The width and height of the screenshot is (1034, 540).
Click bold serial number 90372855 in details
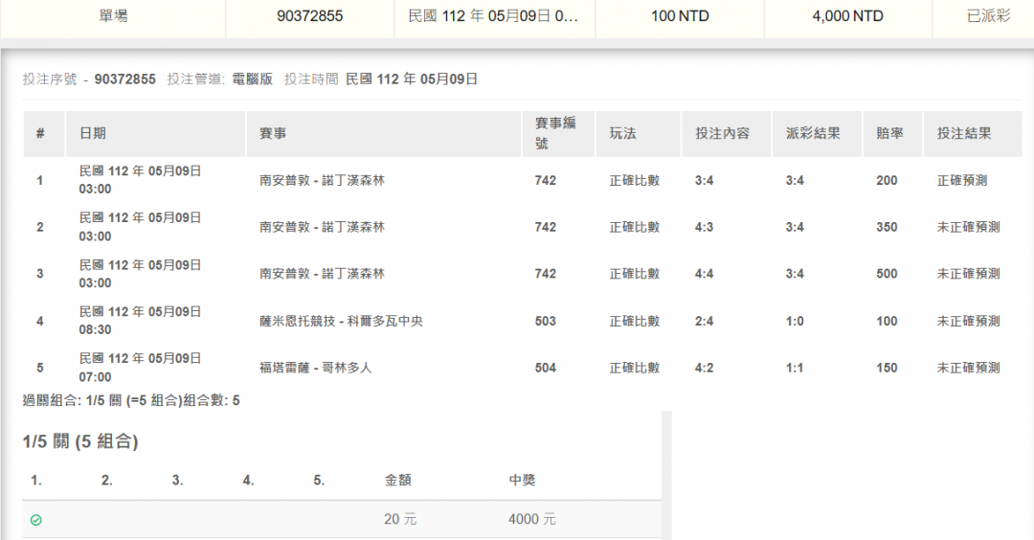tap(125, 79)
